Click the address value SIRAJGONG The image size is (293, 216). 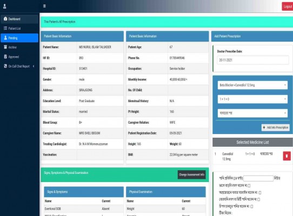click(x=85, y=90)
